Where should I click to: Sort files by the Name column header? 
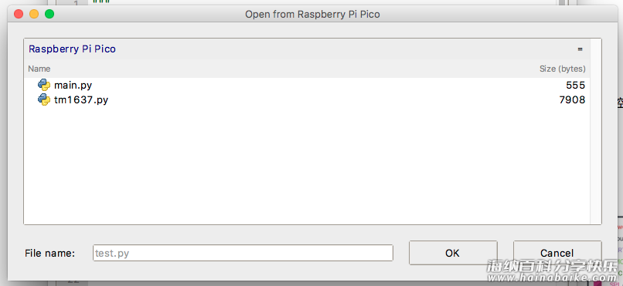click(x=39, y=69)
